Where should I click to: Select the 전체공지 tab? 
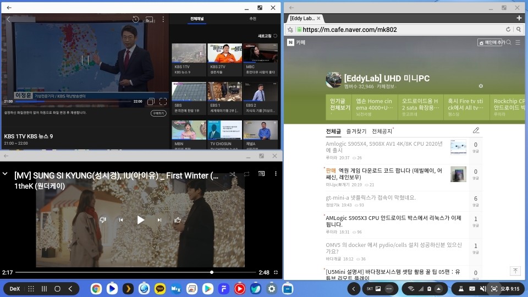pyautogui.click(x=382, y=131)
